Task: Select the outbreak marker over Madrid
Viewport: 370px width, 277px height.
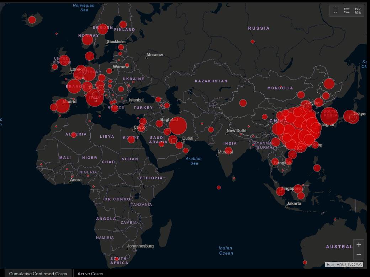Action: [x=62, y=105]
